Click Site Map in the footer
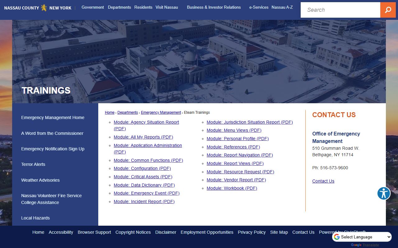 279,232
